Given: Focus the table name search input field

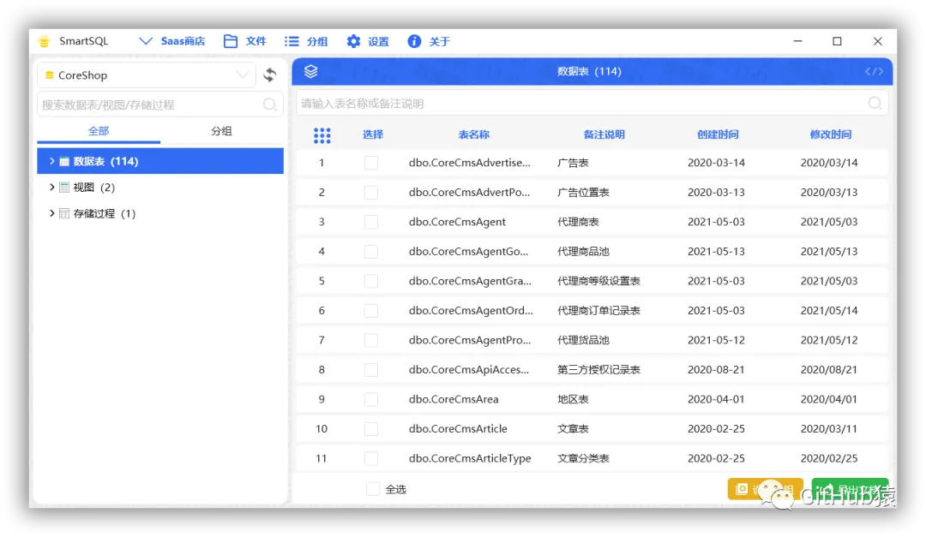Looking at the screenshot, I should pyautogui.click(x=581, y=104).
